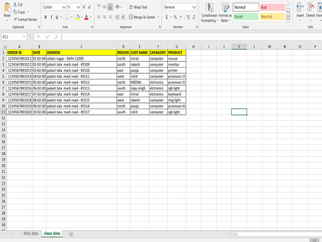This screenshot has height=242, width=322.
Task: Open the font size 11 dropdown
Action: [x=78, y=7]
